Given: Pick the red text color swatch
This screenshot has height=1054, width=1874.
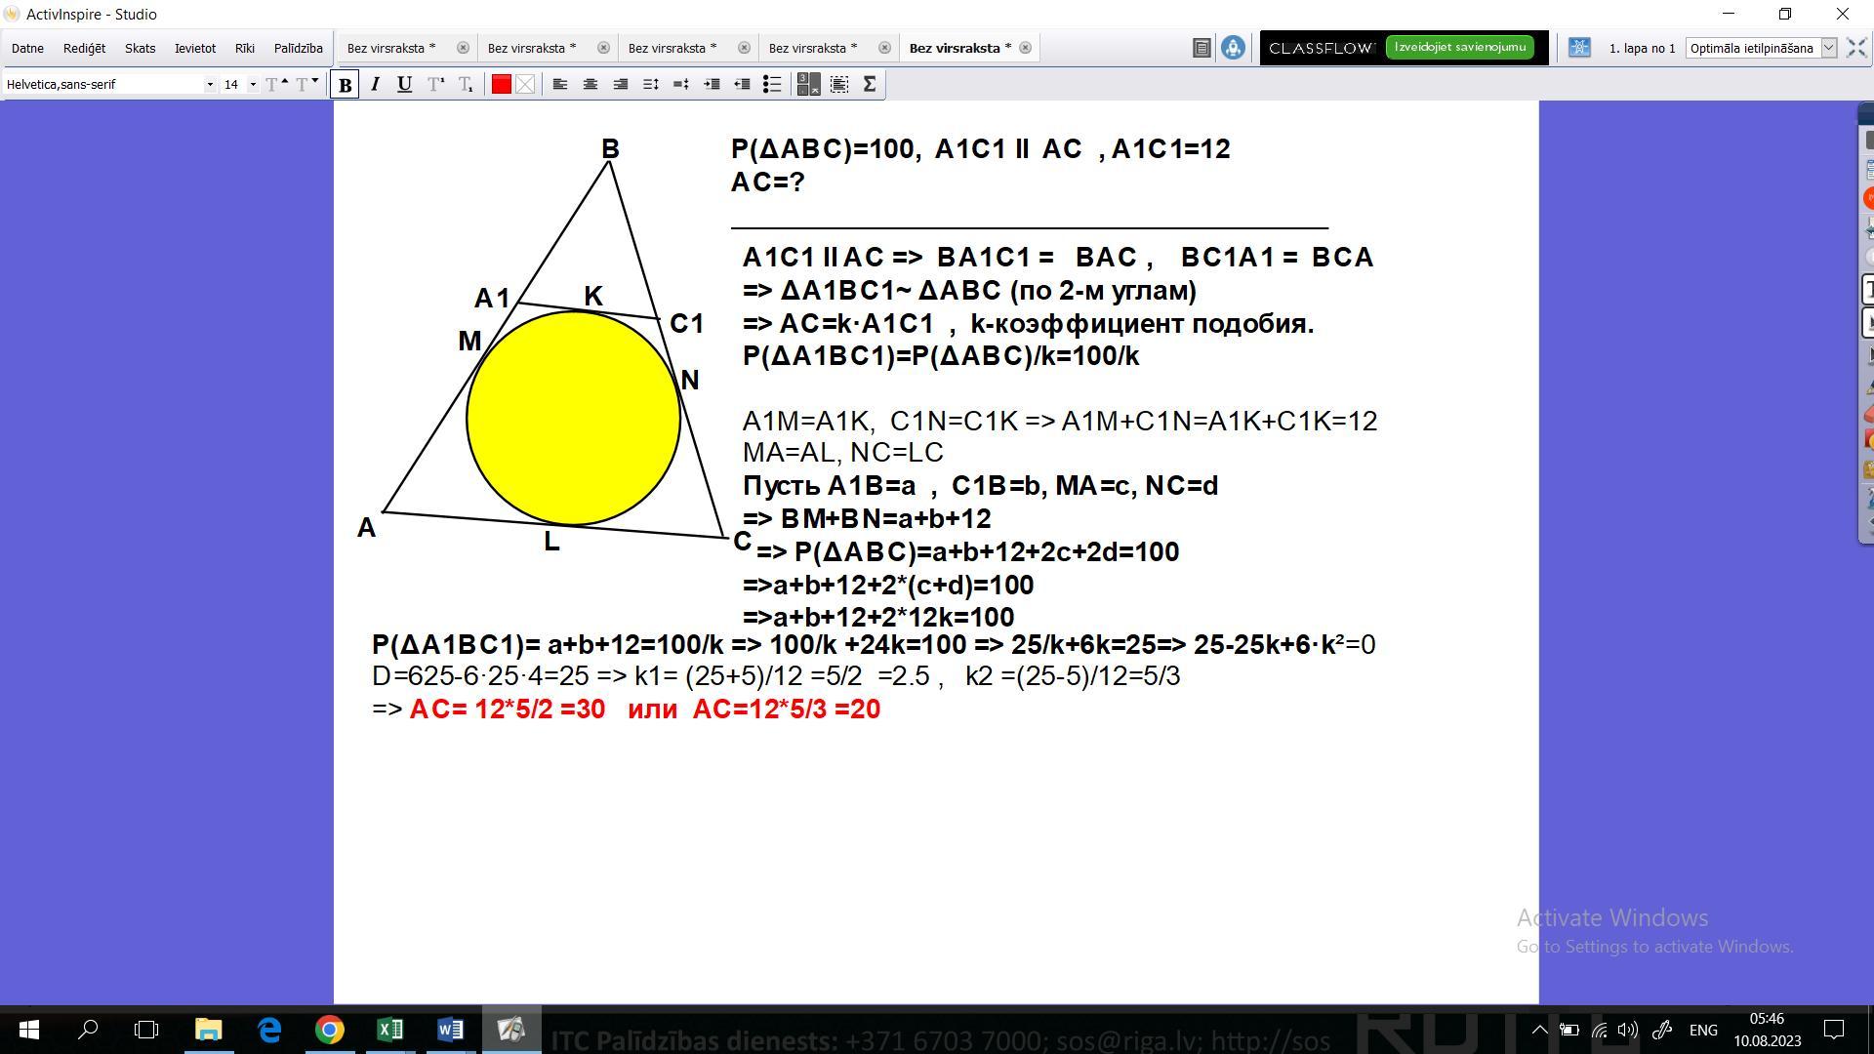Looking at the screenshot, I should [x=501, y=85].
